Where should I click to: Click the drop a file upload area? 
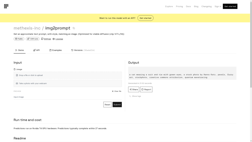point(68,75)
